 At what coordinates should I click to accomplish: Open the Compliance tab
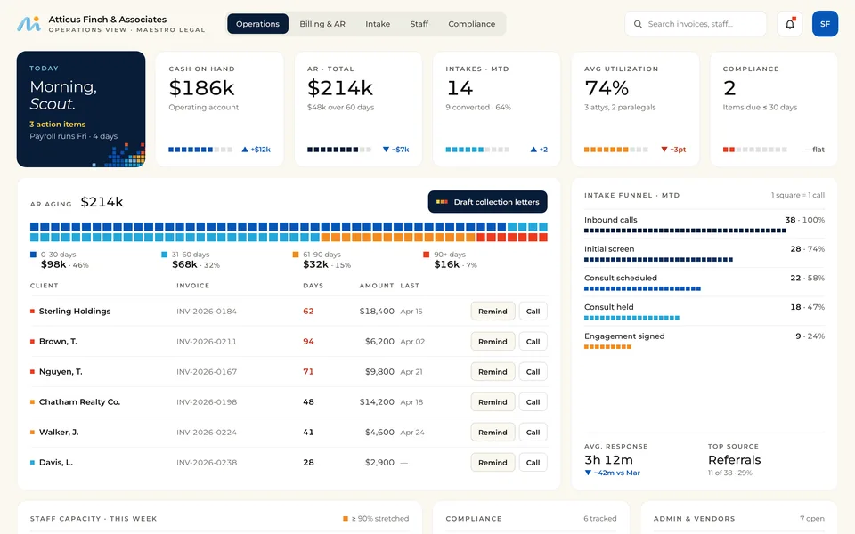(x=472, y=24)
